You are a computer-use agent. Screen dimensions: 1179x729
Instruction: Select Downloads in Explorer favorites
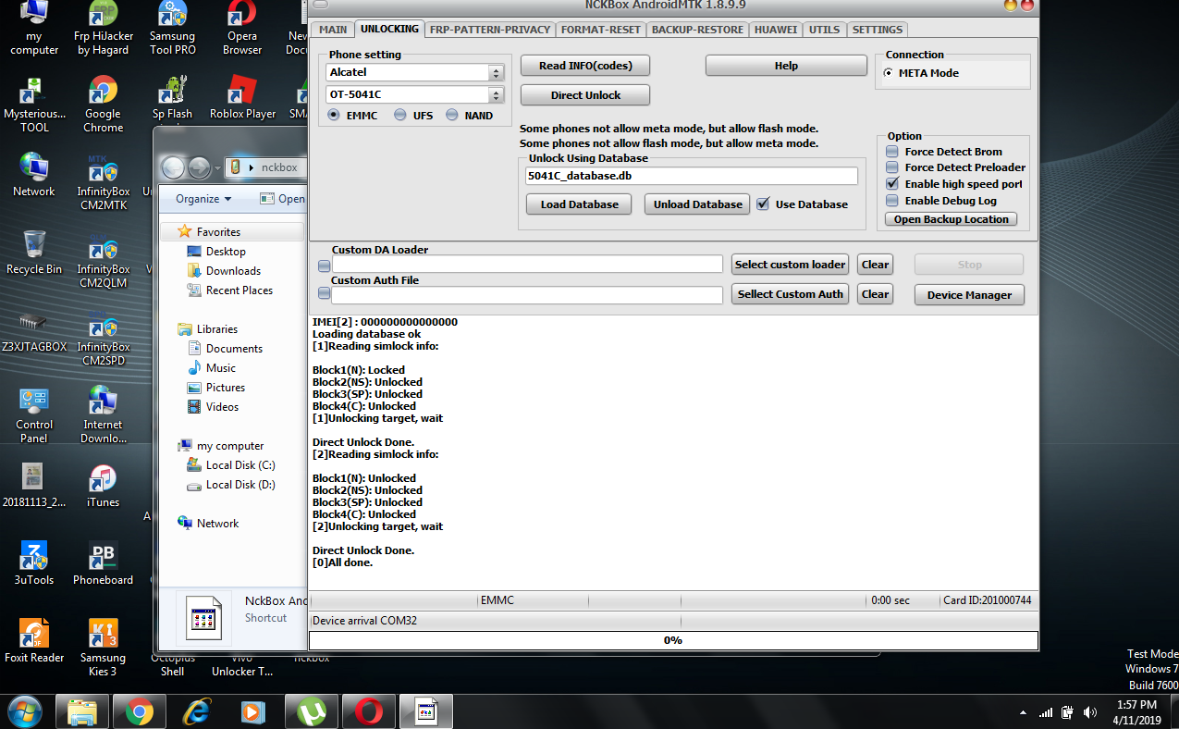pyautogui.click(x=233, y=271)
